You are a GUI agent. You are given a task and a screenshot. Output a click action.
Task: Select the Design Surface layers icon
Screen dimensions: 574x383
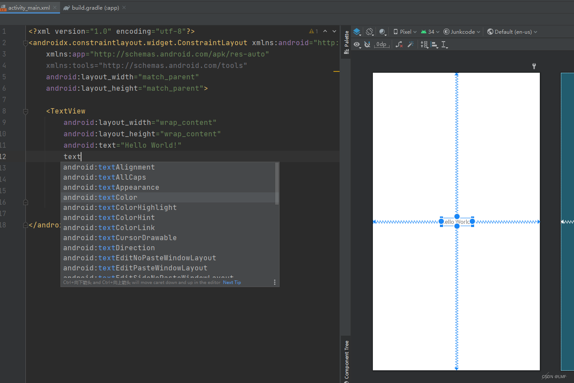click(357, 31)
